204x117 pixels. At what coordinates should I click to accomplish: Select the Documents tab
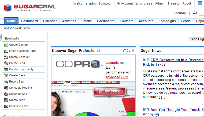106,21
